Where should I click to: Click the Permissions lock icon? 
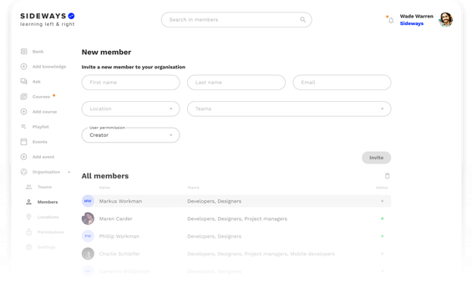click(29, 232)
